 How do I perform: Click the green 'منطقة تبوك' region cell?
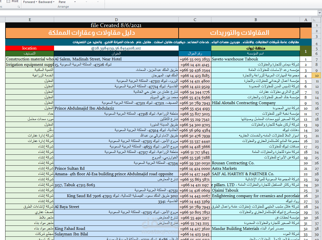pos(256,48)
